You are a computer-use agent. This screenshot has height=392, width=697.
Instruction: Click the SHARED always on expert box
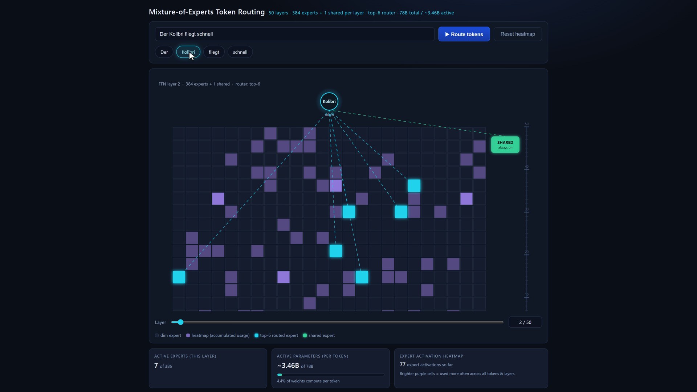(505, 144)
